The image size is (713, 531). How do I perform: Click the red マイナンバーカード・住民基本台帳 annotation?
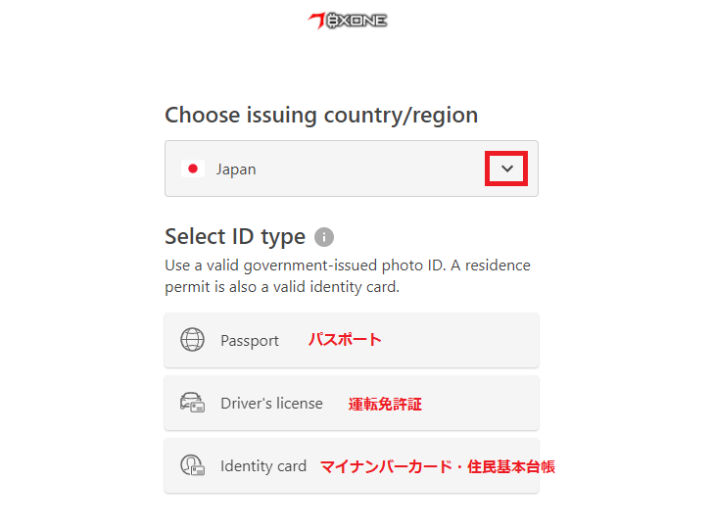437,466
